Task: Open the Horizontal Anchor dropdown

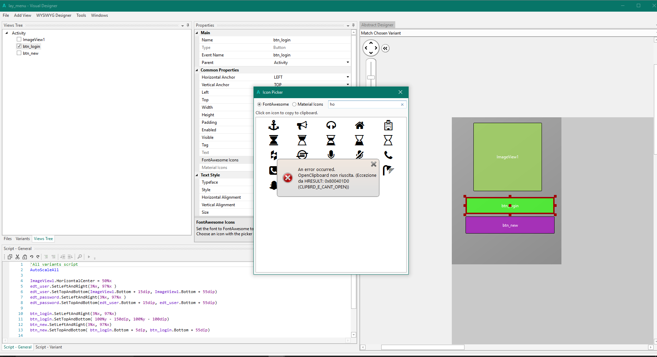Action: click(x=348, y=77)
